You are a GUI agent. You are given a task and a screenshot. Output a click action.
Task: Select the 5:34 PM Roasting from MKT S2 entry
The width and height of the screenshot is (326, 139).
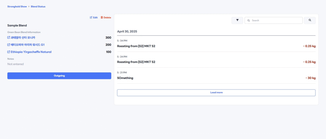pyautogui.click(x=216, y=44)
